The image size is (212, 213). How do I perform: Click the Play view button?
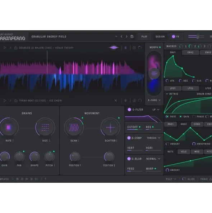coord(144,36)
